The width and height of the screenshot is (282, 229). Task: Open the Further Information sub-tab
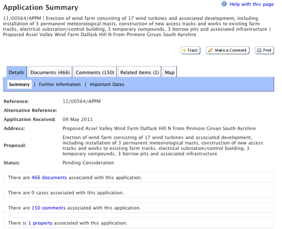tap(60, 84)
